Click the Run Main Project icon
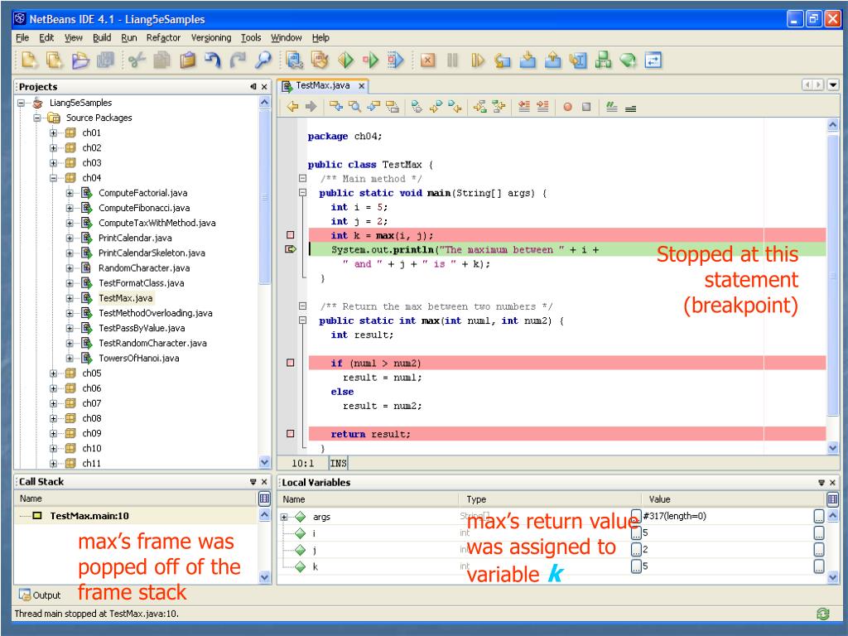 tap(345, 60)
